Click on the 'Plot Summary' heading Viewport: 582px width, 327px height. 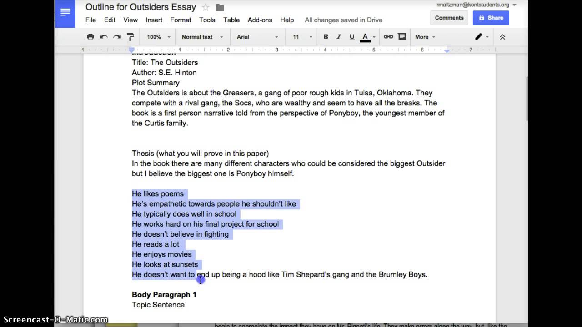(156, 83)
